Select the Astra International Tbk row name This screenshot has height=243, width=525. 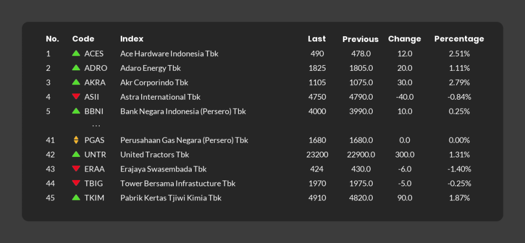coord(160,97)
